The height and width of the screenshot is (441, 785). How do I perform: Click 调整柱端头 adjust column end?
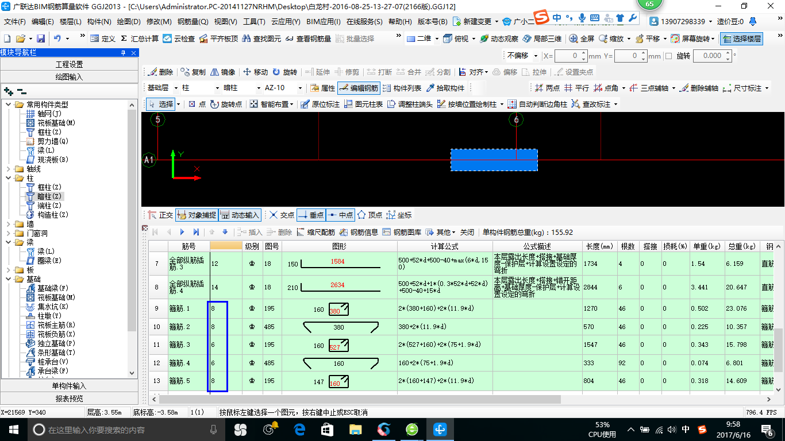409,104
